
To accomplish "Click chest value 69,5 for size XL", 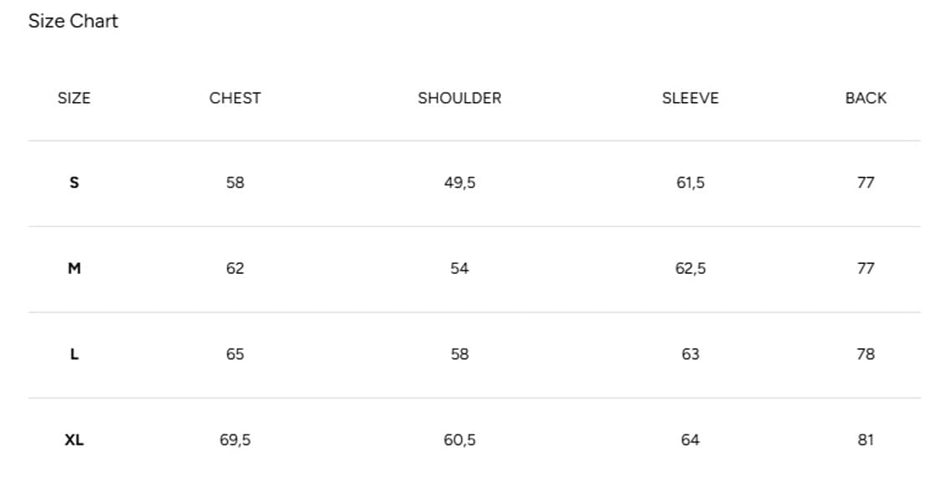I will click(235, 440).
